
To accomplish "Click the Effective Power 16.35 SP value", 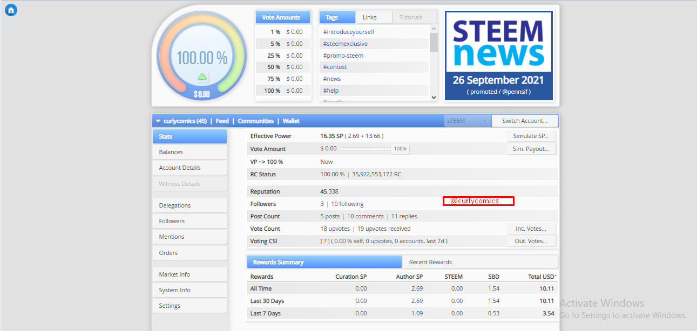I will [332, 136].
